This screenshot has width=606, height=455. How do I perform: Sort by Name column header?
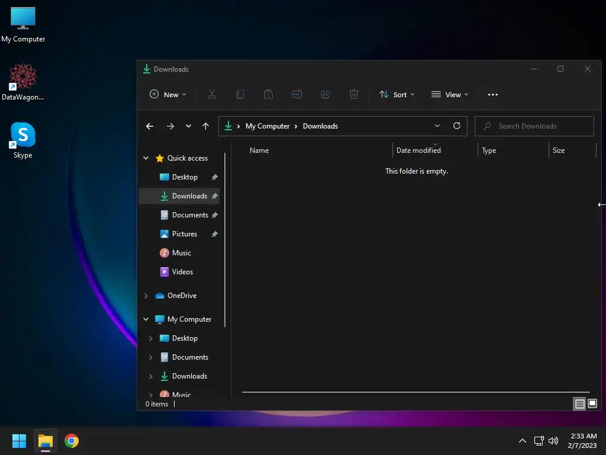pyautogui.click(x=259, y=150)
